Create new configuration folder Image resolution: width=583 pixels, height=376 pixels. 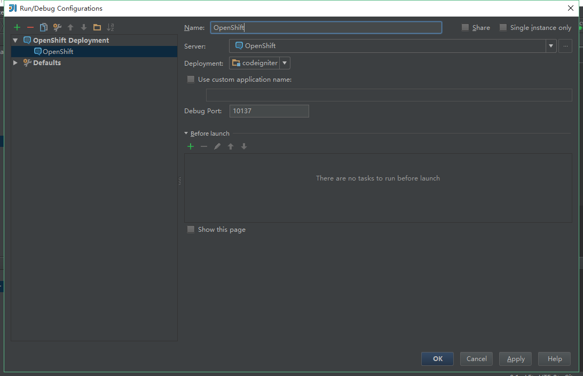coord(97,27)
